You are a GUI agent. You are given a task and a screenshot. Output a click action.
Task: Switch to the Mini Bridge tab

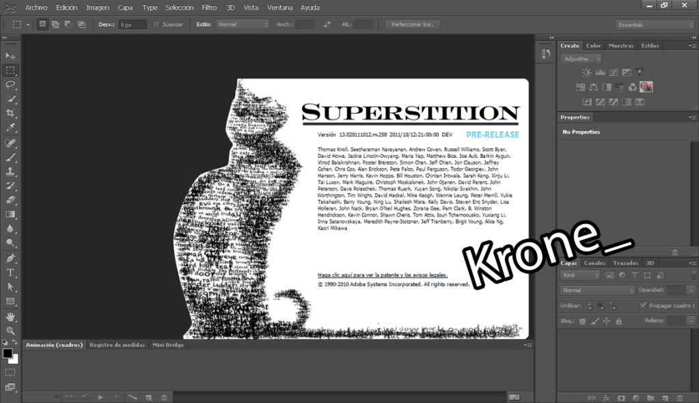pos(168,345)
